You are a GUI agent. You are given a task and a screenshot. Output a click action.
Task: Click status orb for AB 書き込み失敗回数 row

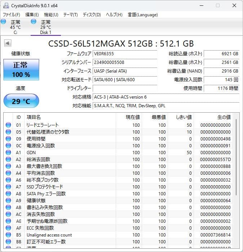pyautogui.click(x=8, y=207)
